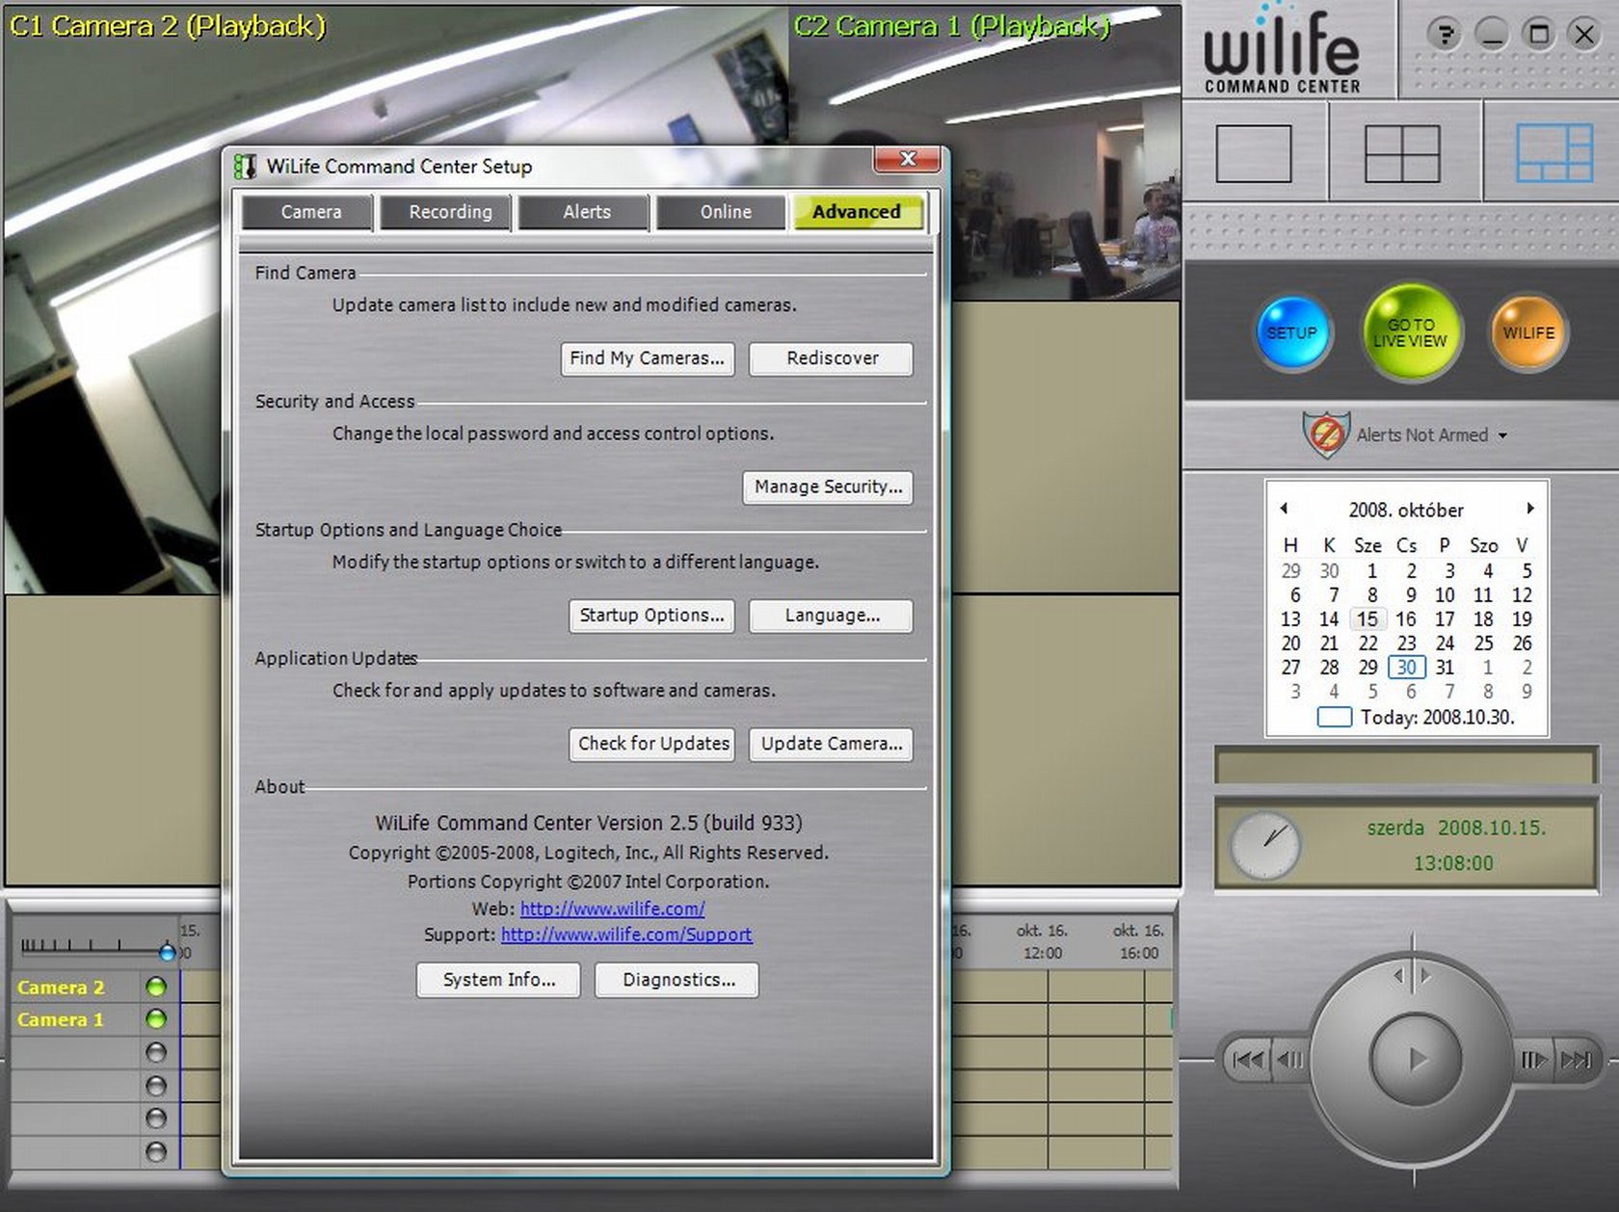The width and height of the screenshot is (1619, 1212).
Task: Go to previous month in calendar
Action: (1284, 508)
